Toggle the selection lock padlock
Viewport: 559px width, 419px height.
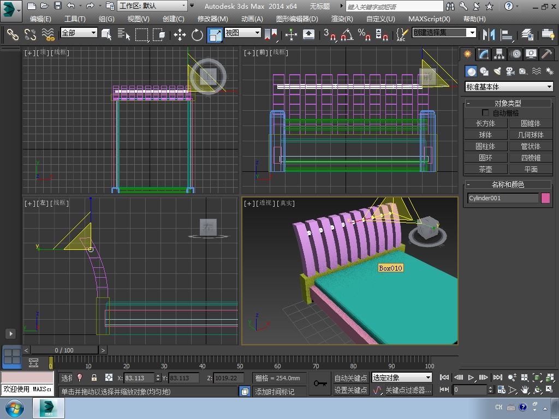click(x=94, y=378)
